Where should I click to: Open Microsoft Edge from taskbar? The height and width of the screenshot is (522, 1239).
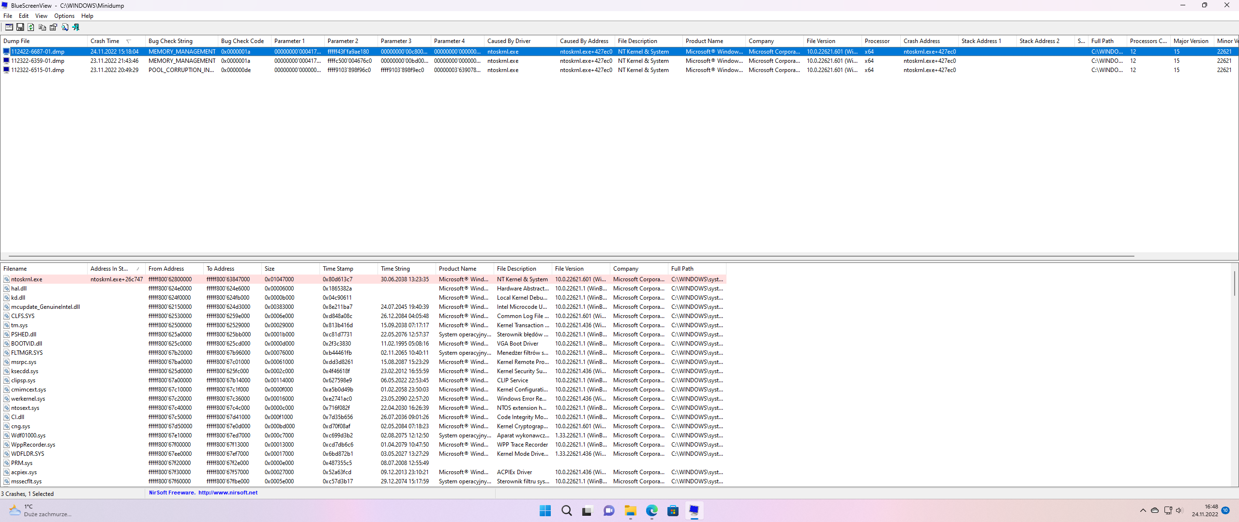coord(651,510)
